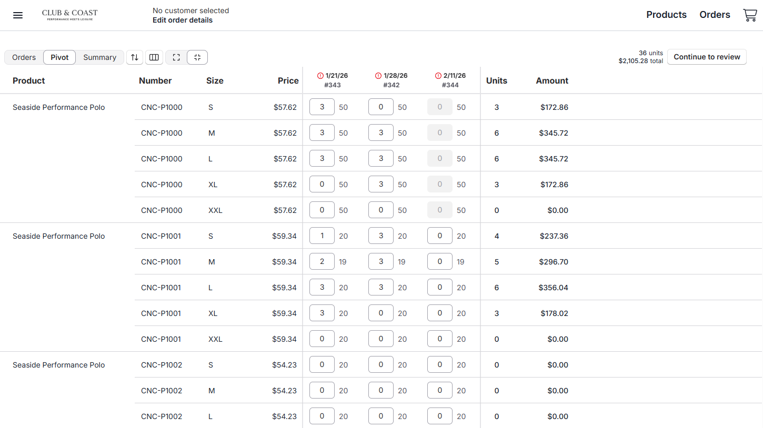This screenshot has height=428, width=763.
Task: Click warning icon beside 1/21/26 date
Action: [x=320, y=76]
